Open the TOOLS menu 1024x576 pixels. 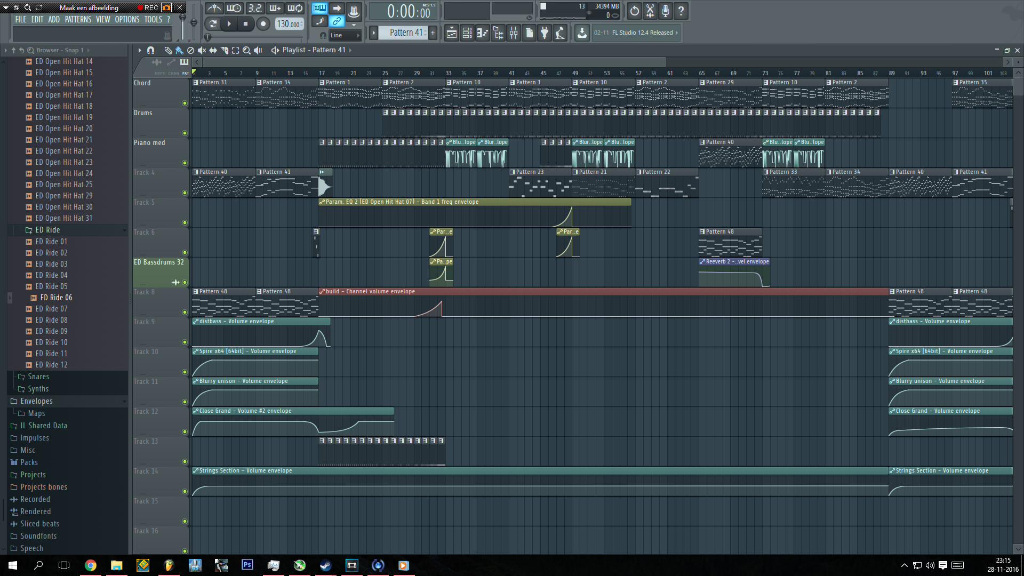click(x=153, y=20)
